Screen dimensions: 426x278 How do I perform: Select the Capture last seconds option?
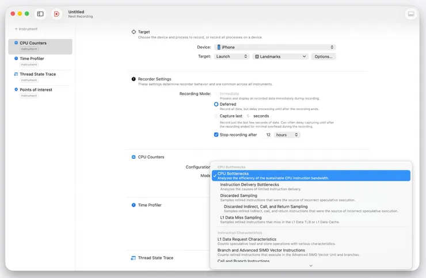point(216,116)
